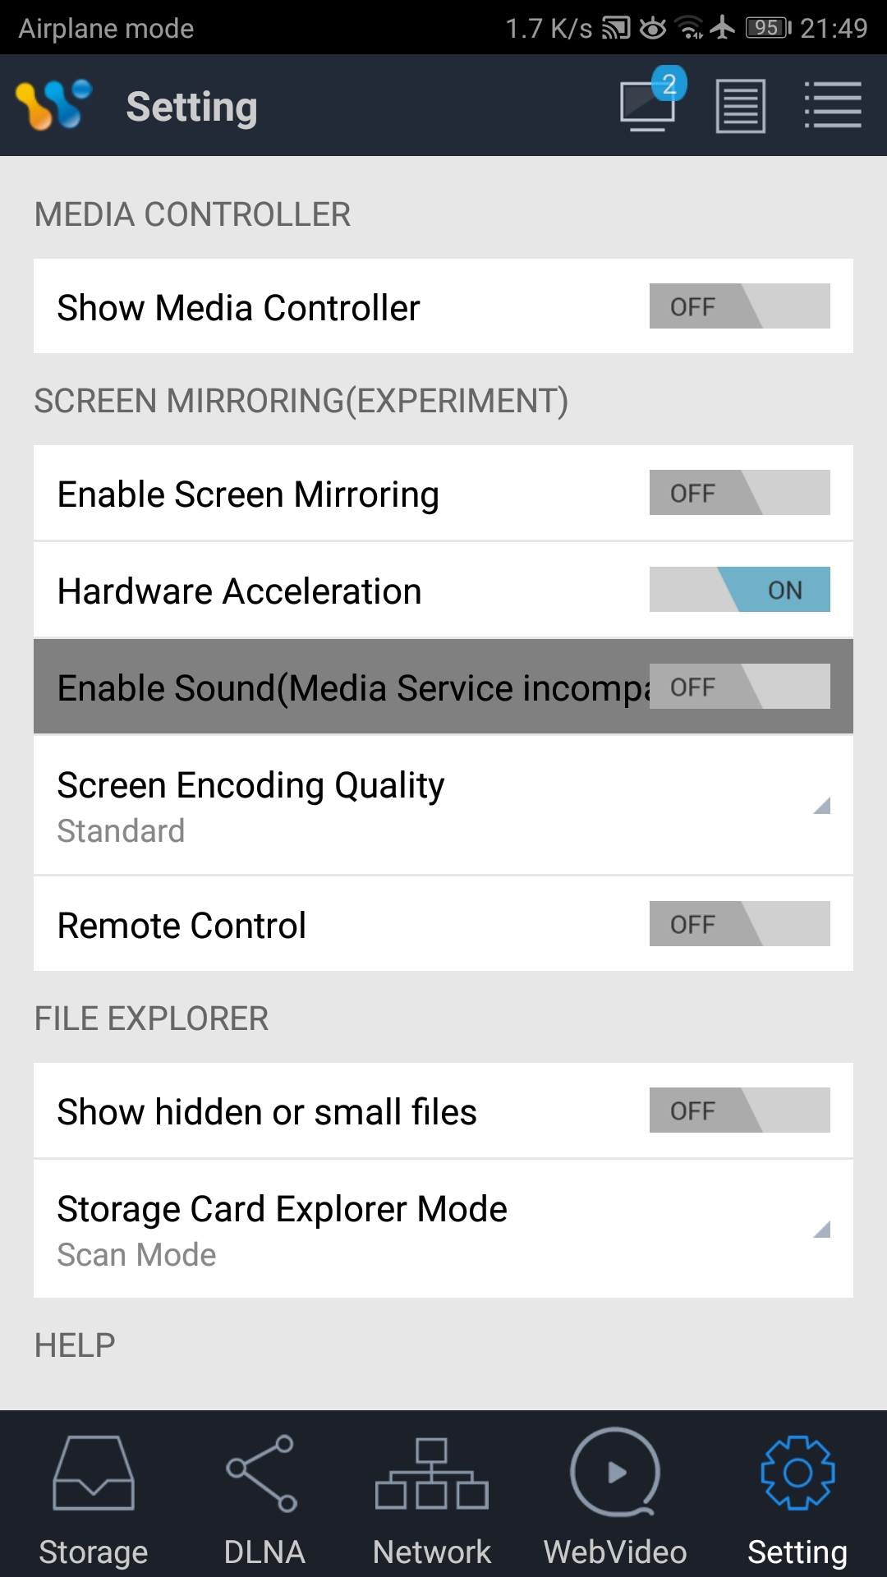Open the WebVideo play icon
Screen dimensions: 887x1577
tap(615, 1473)
